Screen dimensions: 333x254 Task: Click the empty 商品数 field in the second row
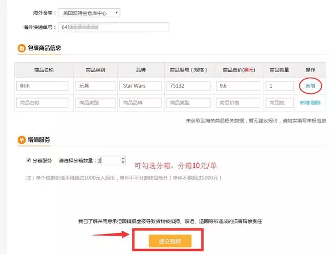(x=280, y=103)
